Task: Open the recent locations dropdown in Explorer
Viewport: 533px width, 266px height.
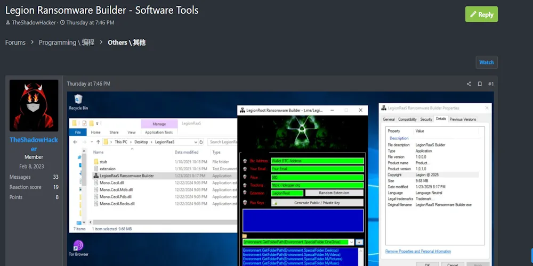Action: coord(92,142)
